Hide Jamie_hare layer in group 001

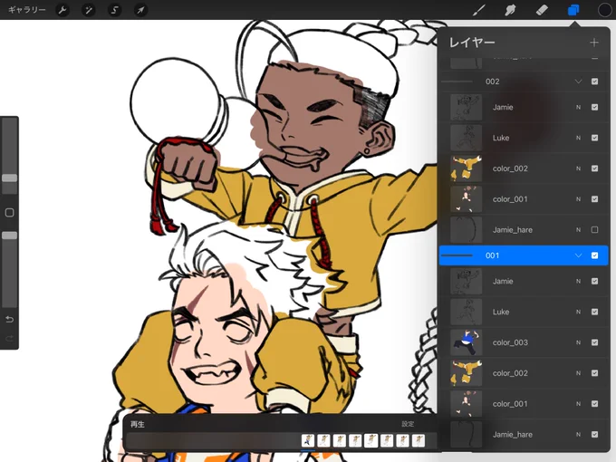point(595,434)
